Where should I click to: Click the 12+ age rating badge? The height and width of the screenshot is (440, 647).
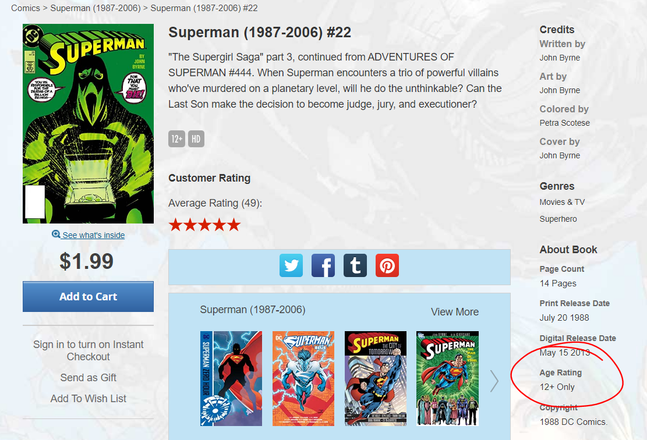pyautogui.click(x=176, y=139)
